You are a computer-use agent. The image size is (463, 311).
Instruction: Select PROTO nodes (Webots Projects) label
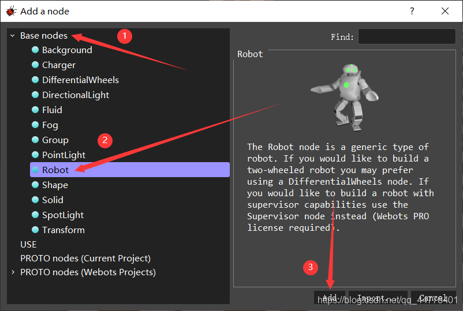pyautogui.click(x=88, y=272)
